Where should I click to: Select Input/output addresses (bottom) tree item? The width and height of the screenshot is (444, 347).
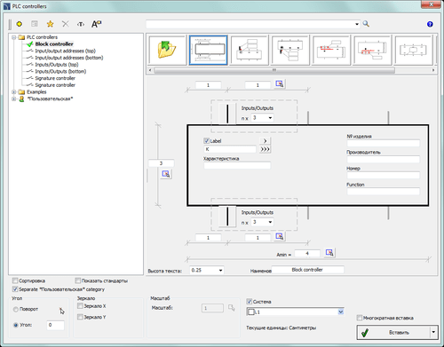point(69,58)
